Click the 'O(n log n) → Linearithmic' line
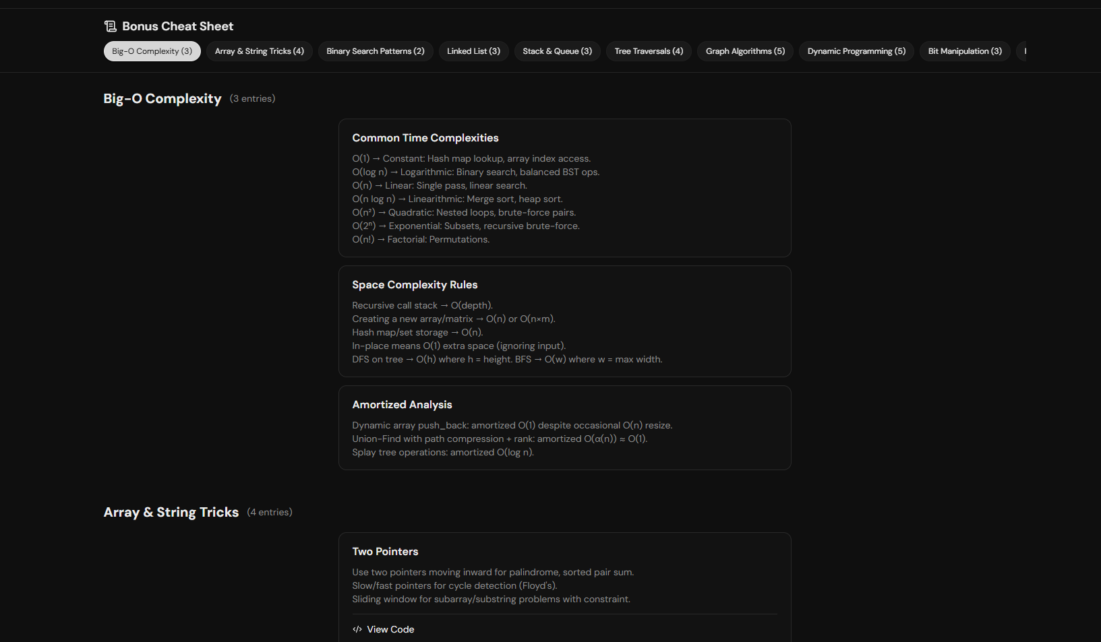Screen dimensions: 1101x642 (x=458, y=199)
